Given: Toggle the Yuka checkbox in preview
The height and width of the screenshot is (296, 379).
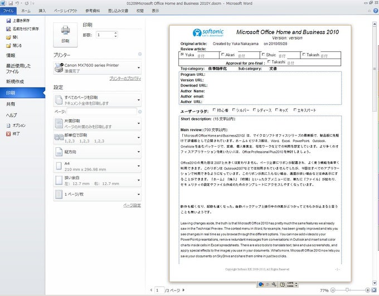Looking at the screenshot, I should [x=182, y=55].
